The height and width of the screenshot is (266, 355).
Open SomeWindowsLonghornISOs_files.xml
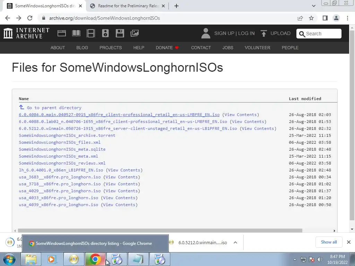60,142
